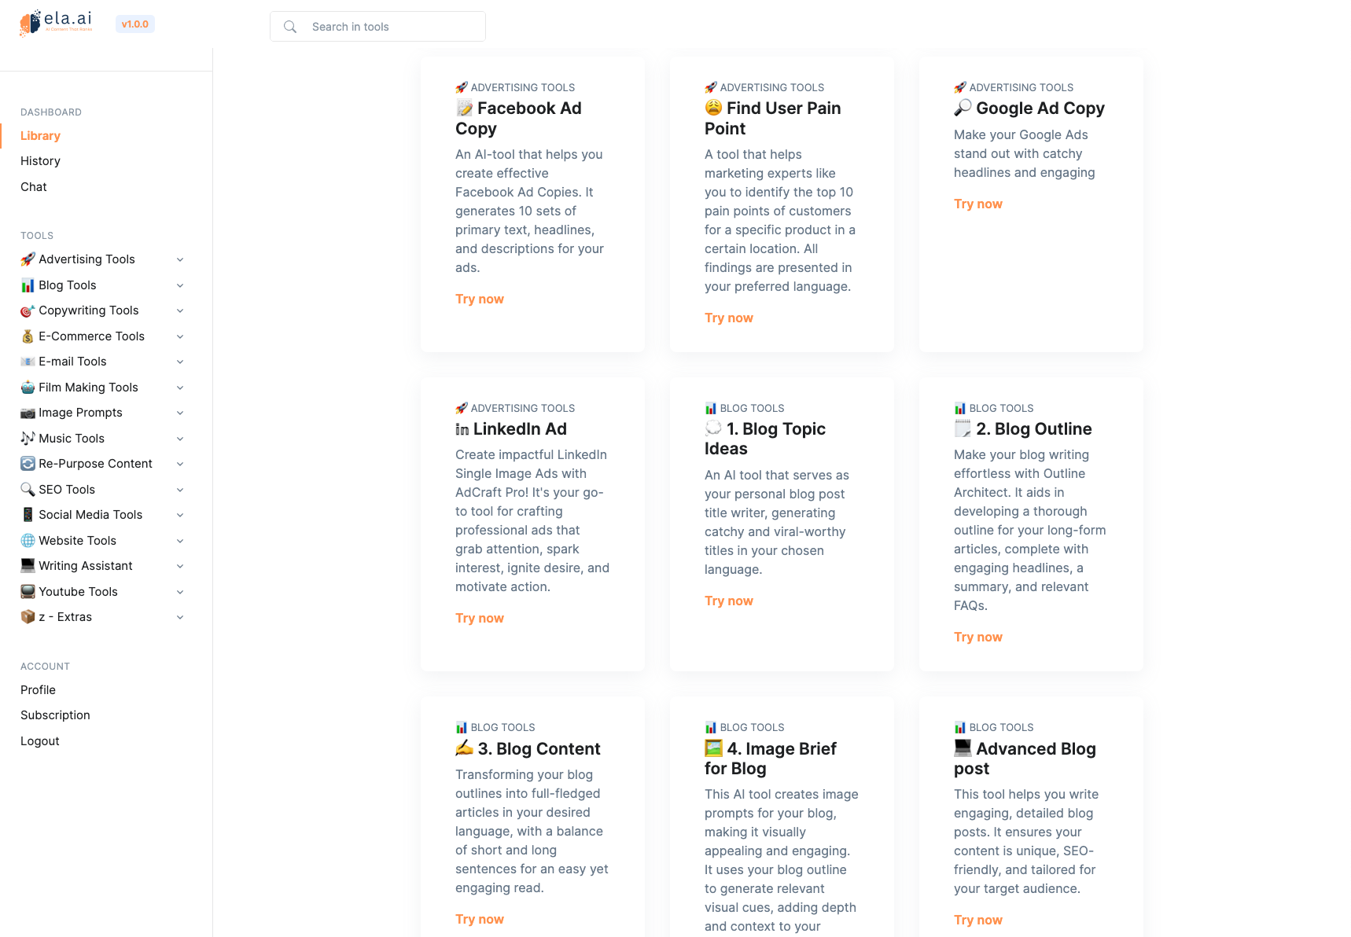The height and width of the screenshot is (937, 1351).
Task: Expand Website Tools chevron
Action: [180, 541]
